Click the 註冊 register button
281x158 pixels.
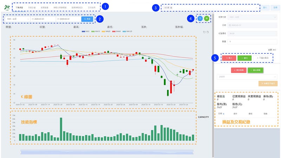(275, 7)
